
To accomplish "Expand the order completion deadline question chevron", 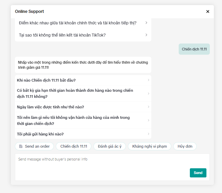I will pos(149,93).
